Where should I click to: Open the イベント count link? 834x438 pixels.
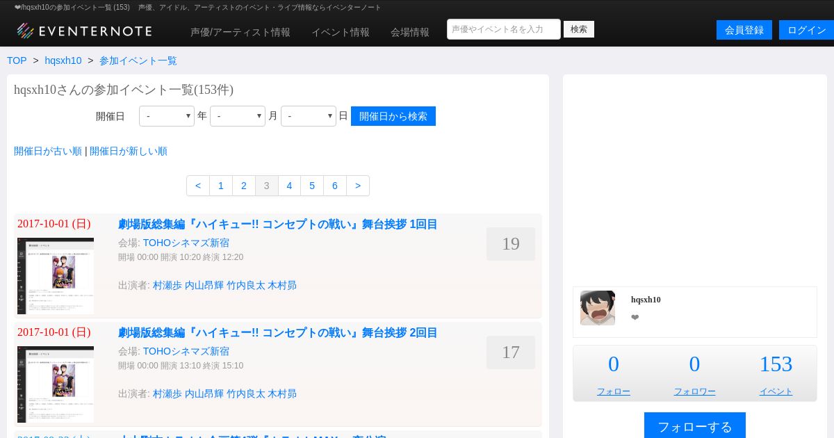(x=776, y=391)
